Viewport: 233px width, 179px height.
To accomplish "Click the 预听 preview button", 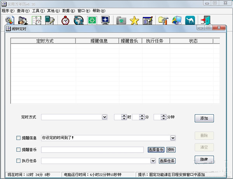I will (171, 150).
